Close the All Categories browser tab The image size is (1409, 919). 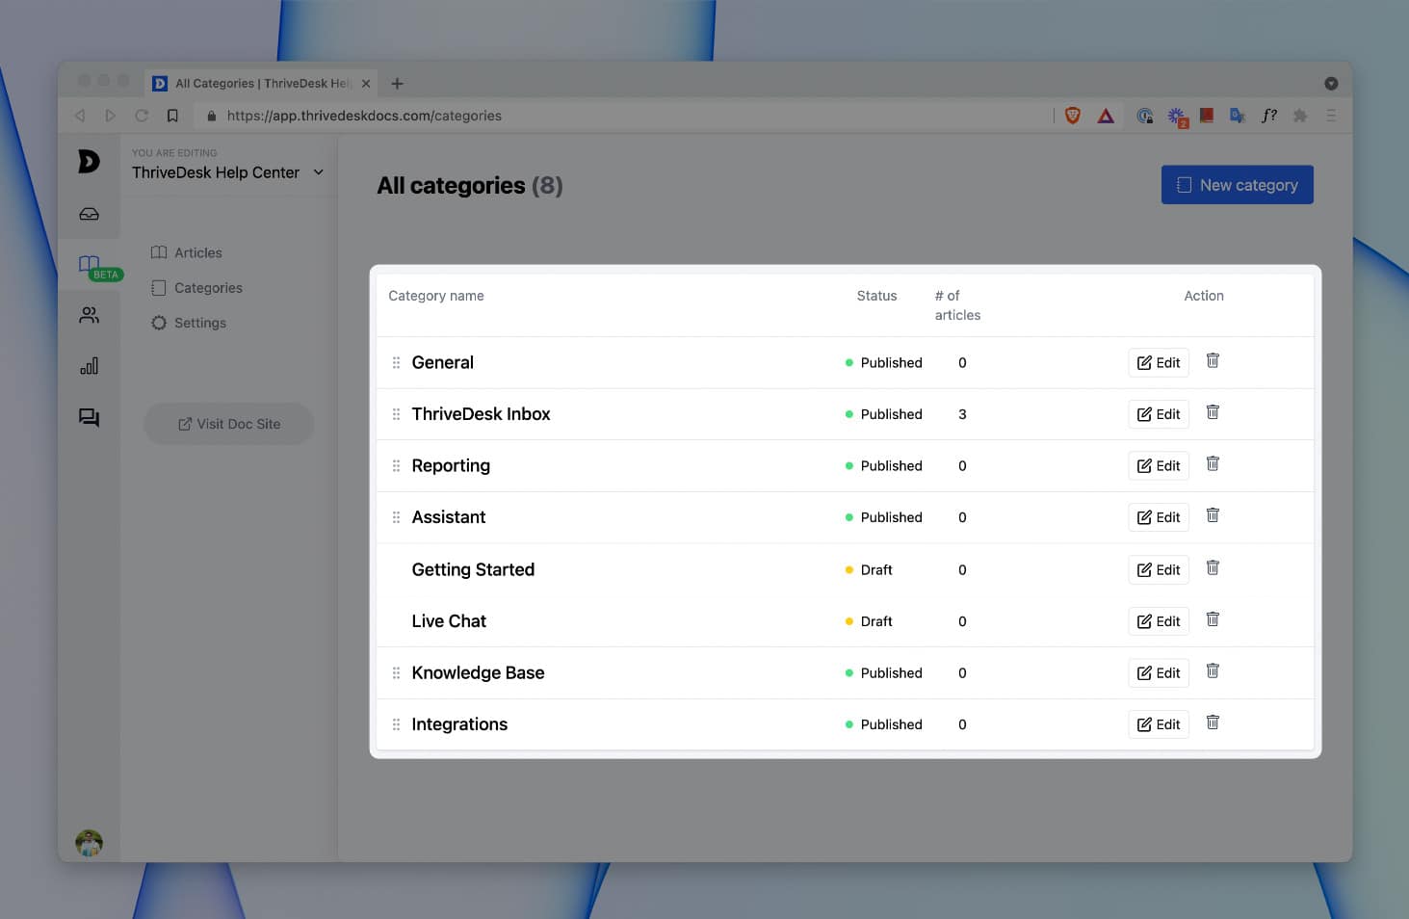366,84
